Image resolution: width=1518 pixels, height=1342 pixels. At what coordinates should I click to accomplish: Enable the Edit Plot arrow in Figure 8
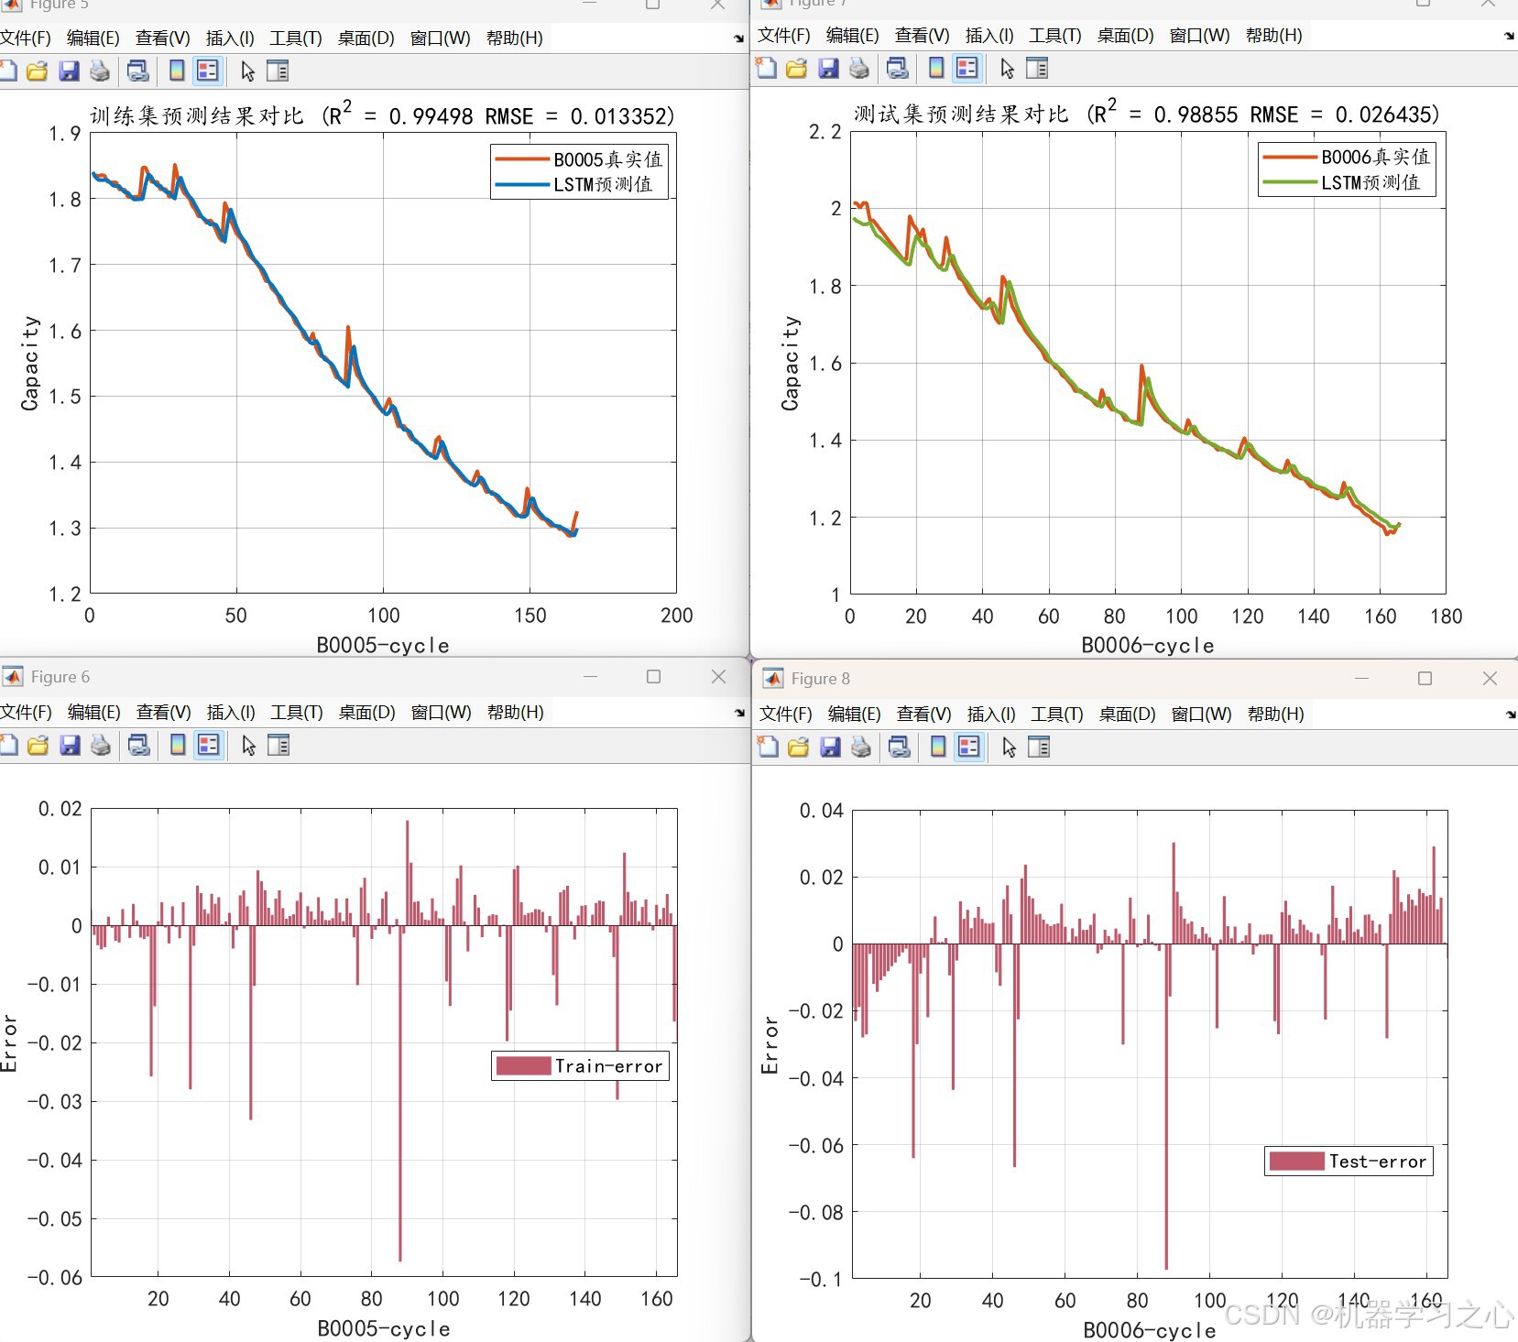[1009, 747]
